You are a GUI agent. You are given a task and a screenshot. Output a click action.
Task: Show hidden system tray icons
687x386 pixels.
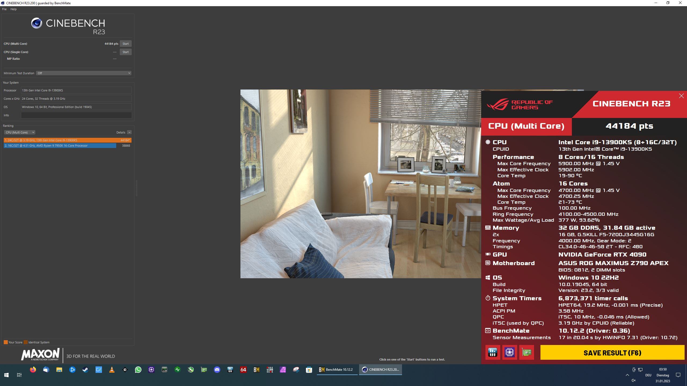coord(627,375)
